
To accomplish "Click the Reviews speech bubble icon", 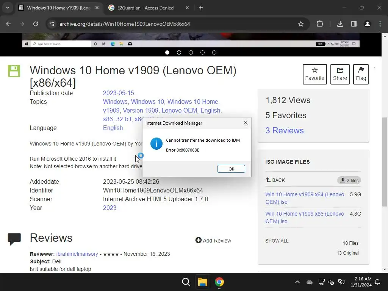I will (14, 239).
